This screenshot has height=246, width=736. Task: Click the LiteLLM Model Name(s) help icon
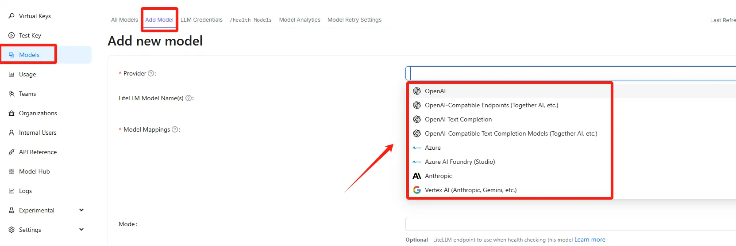click(x=189, y=98)
